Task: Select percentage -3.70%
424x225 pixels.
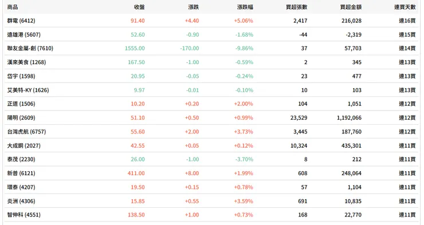Action: 245,159
